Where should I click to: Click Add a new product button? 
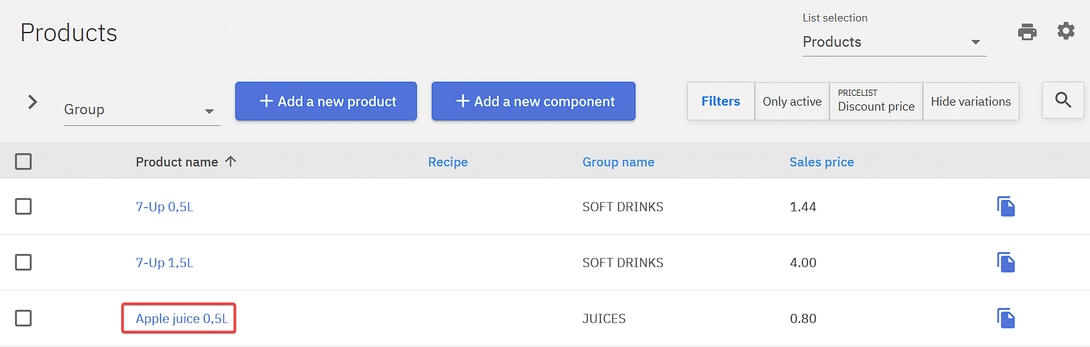[325, 101]
